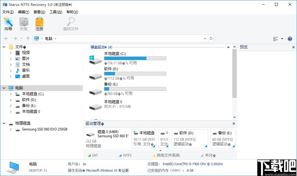Image resolution: width=297 pixels, height=176 pixels.
Task: Select 文档 in the folder tree
Action: click(x=26, y=64)
